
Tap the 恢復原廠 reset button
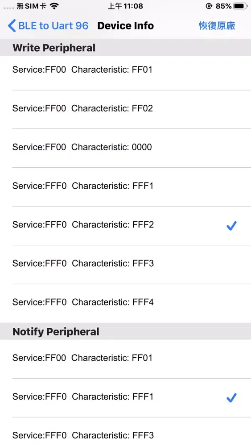click(217, 26)
